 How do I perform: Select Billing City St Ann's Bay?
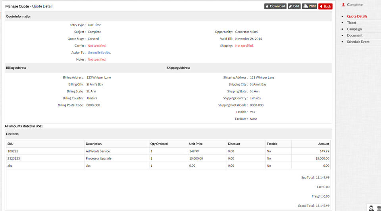[94, 84]
